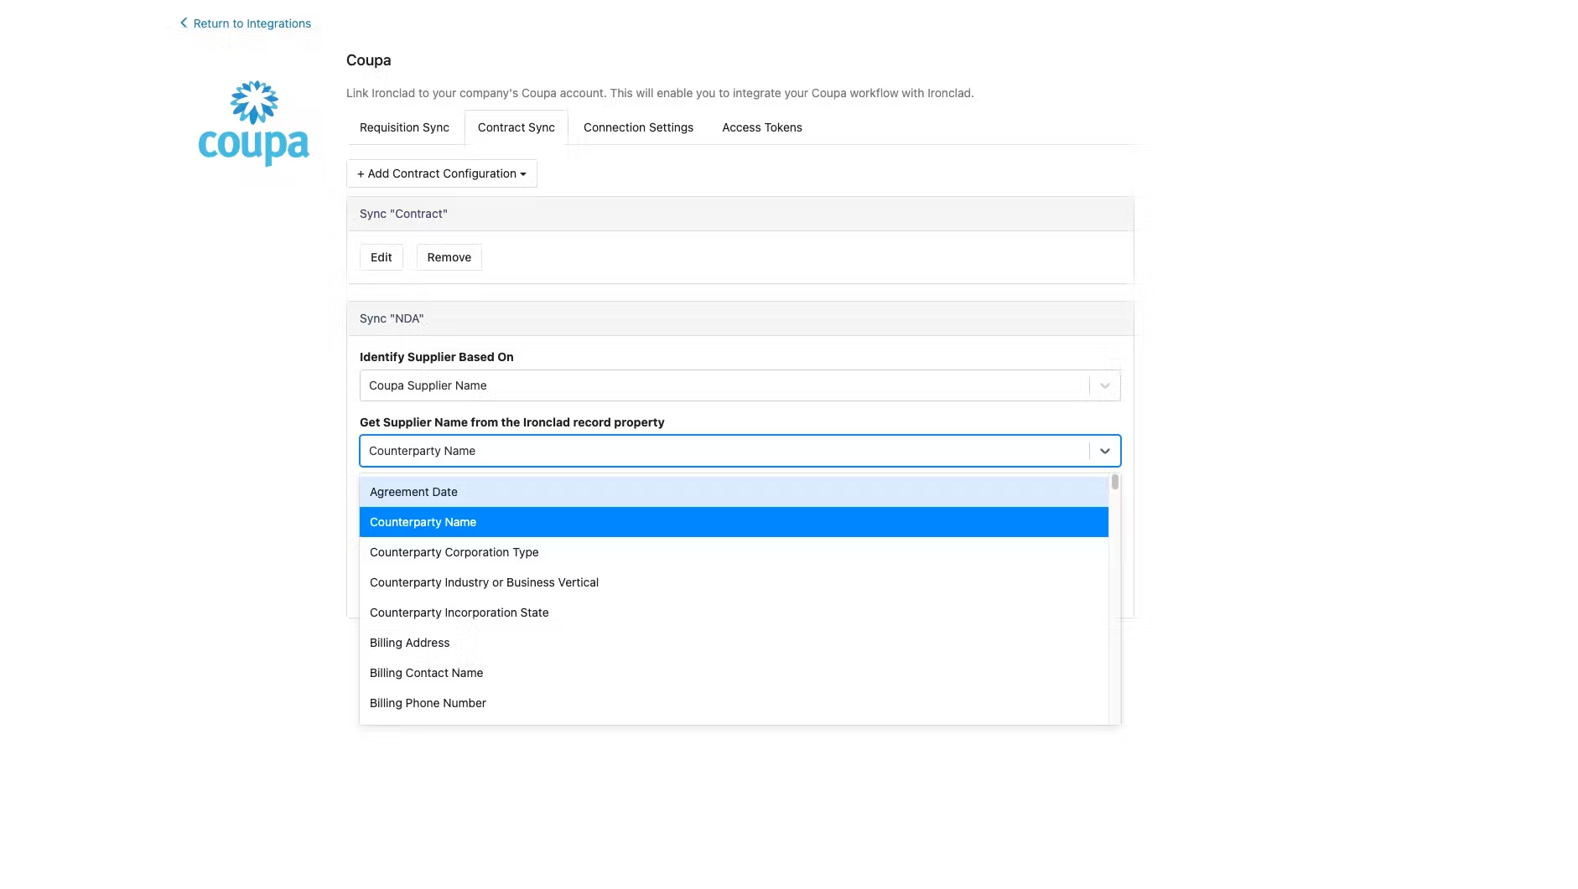Select Counterparty Corporation Type option
This screenshot has width=1578, height=889.
(734, 552)
